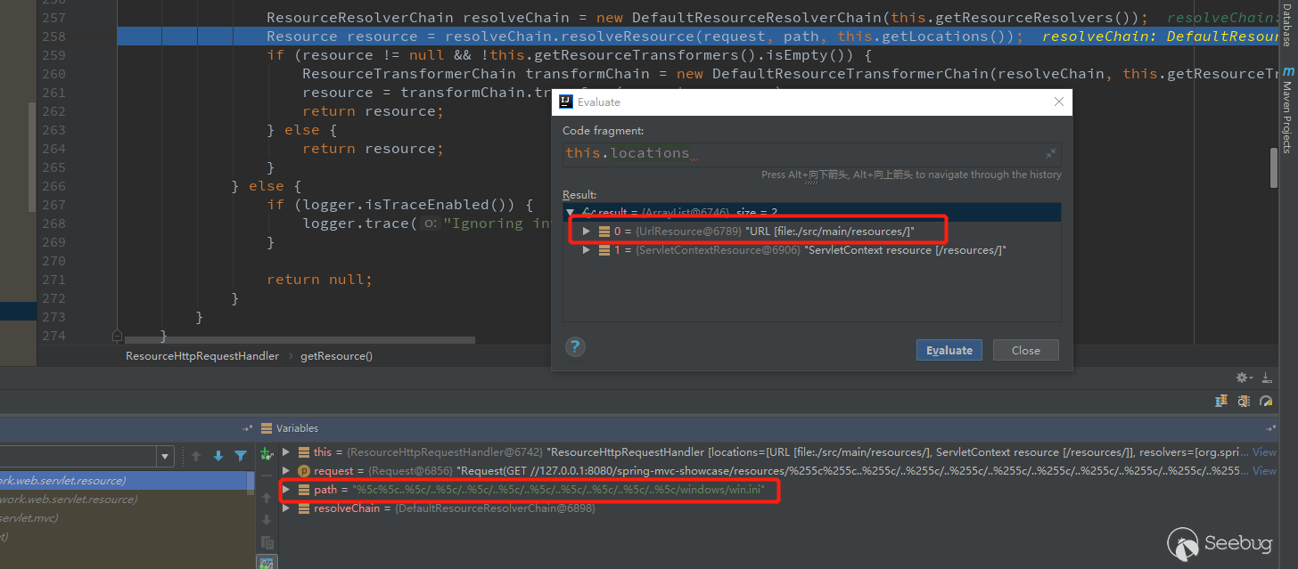Dismiss the dialog with the Close button
The width and height of the screenshot is (1298, 569).
[x=1025, y=350]
